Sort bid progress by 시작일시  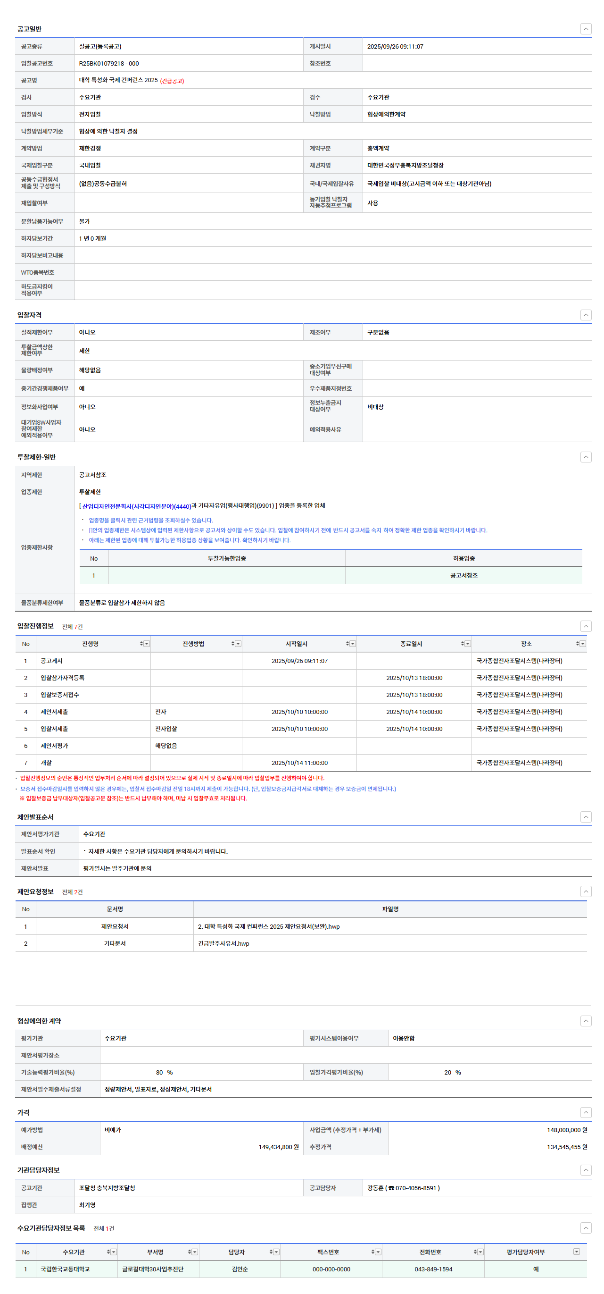[x=347, y=644]
